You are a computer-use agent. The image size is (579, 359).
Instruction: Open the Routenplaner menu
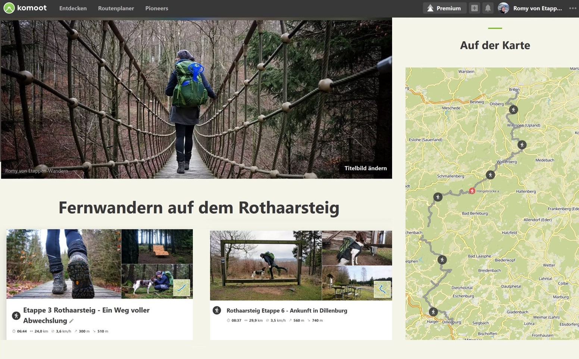point(116,8)
